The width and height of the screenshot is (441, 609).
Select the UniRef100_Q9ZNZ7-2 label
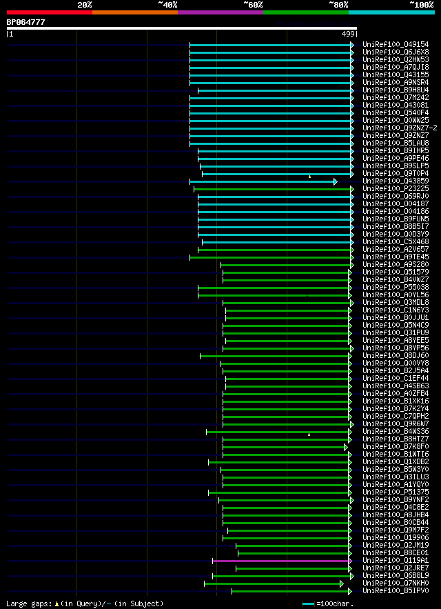click(400, 128)
